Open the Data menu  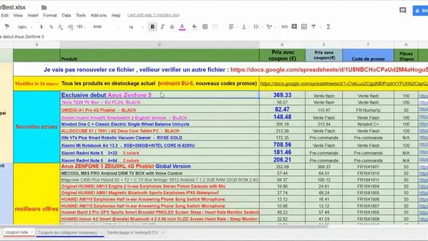coord(66,15)
